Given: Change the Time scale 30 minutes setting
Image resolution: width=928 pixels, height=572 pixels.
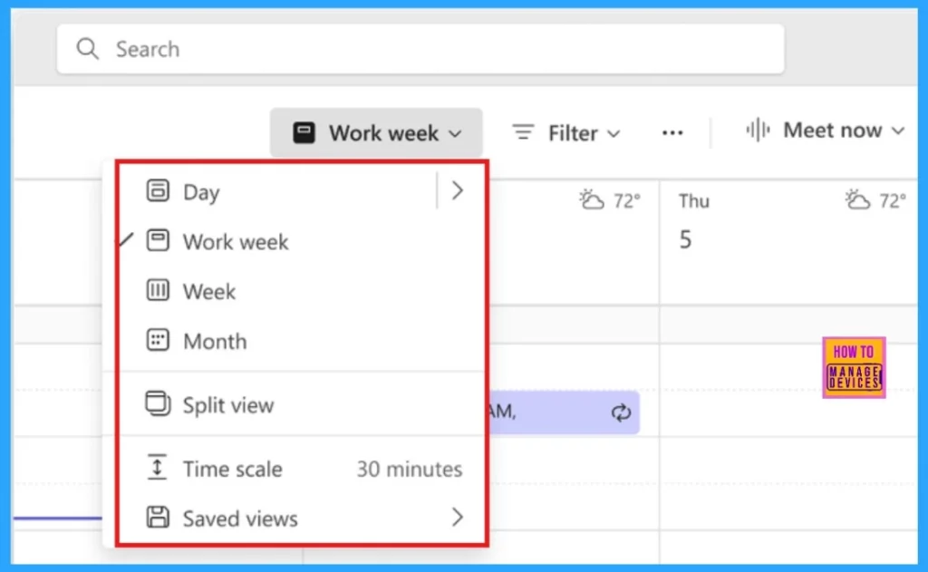Looking at the screenshot, I should (301, 469).
